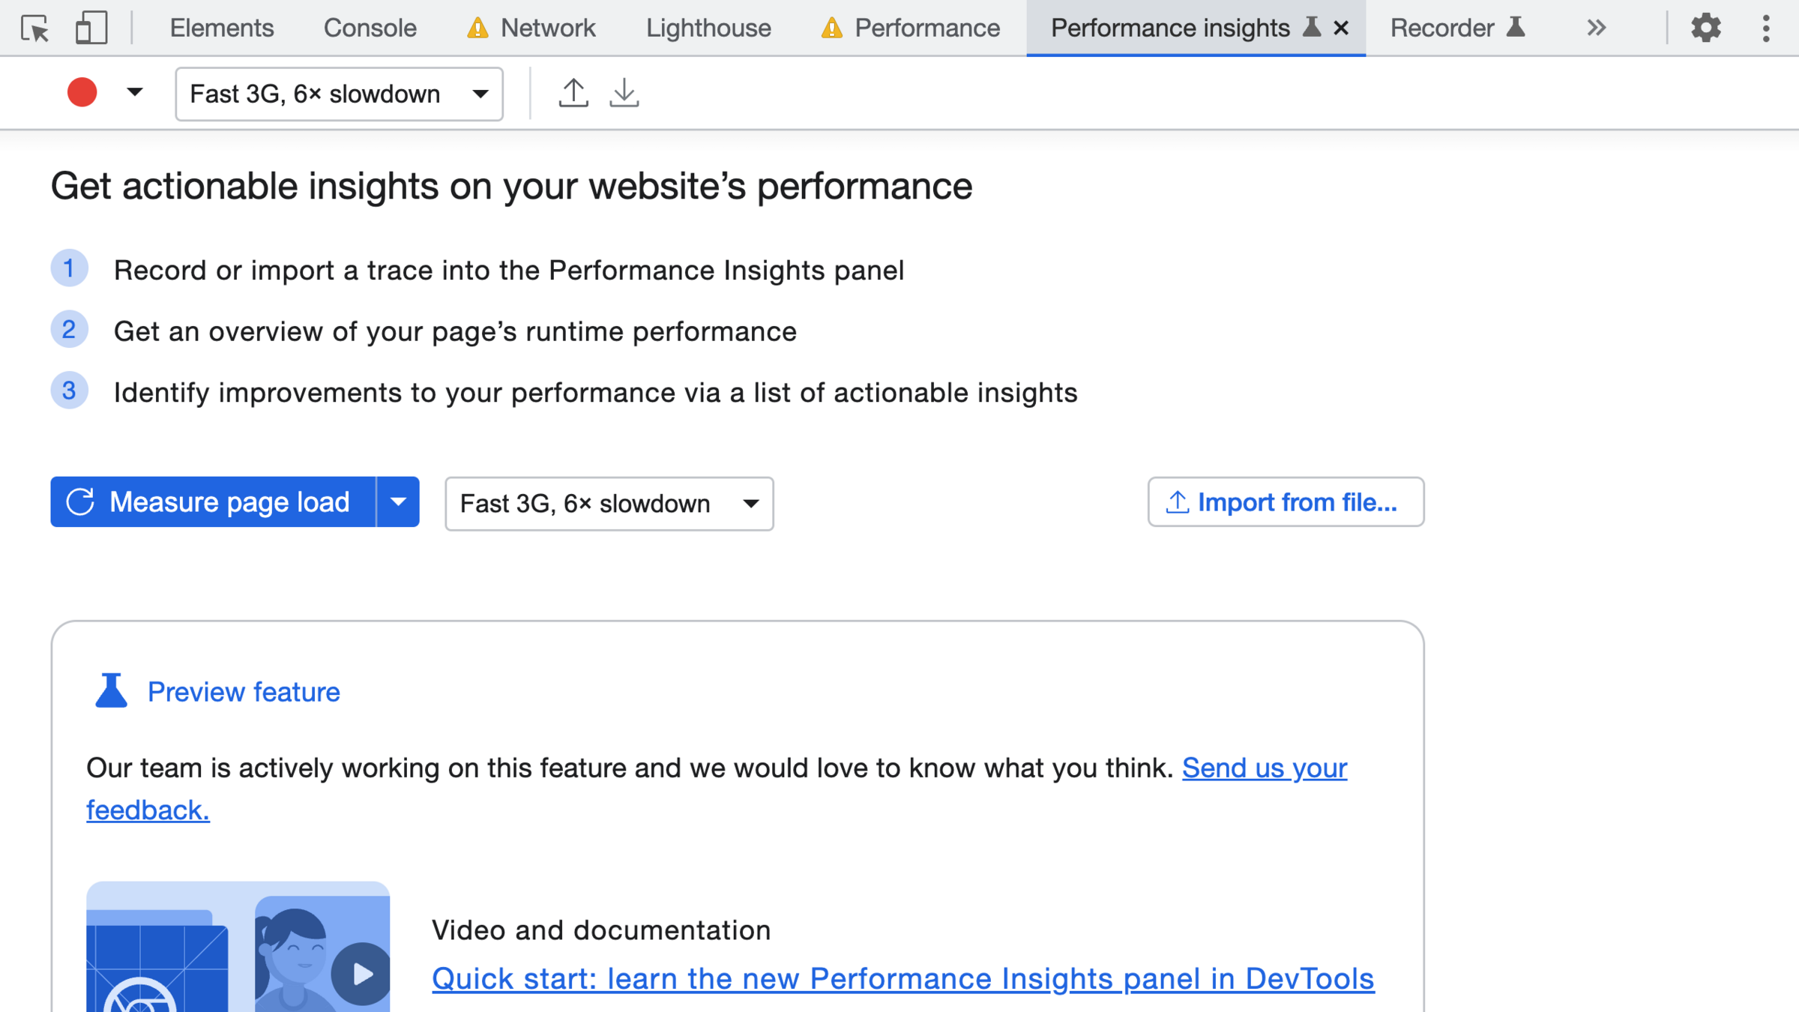Image resolution: width=1799 pixels, height=1012 pixels.
Task: Click the inspect element cursor icon
Action: [34, 28]
